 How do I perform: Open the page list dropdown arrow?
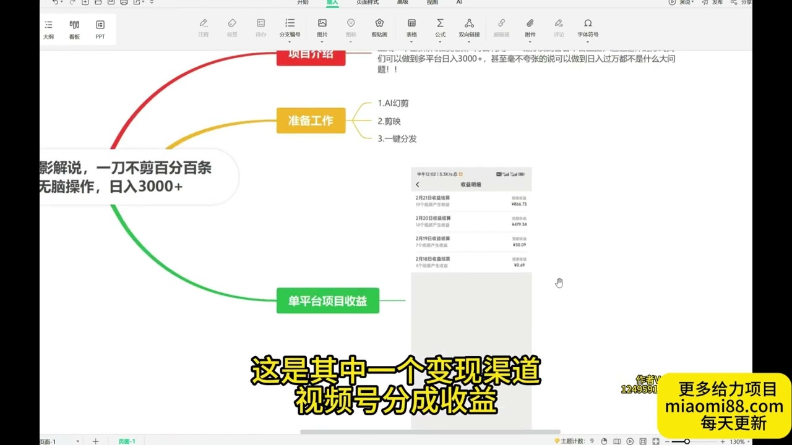(77, 441)
